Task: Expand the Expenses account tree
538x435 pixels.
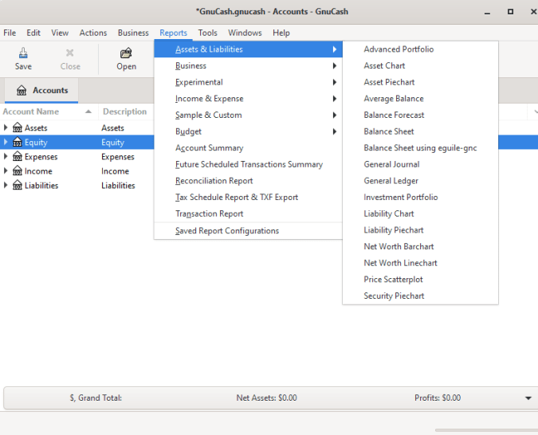Action: 6,157
